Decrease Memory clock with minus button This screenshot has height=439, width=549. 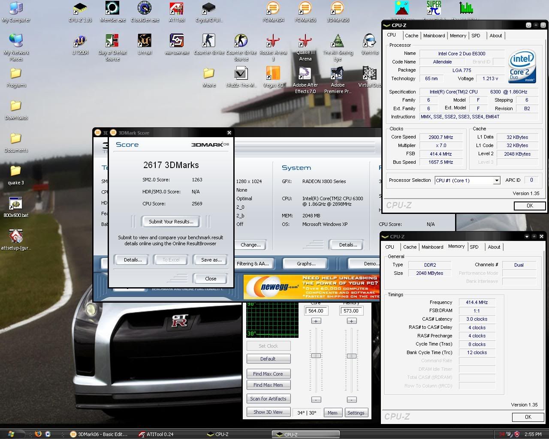click(x=352, y=400)
